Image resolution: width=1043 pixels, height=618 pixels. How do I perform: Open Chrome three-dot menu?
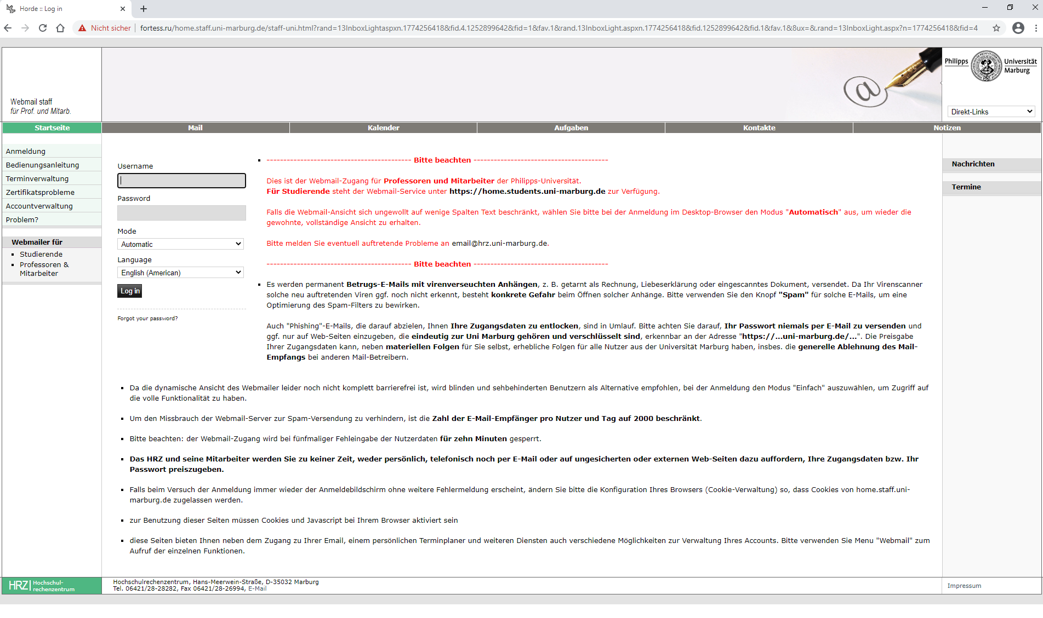pyautogui.click(x=1036, y=28)
